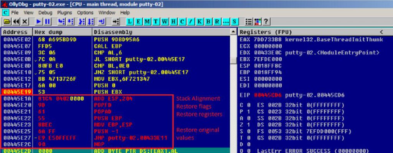Show patches with the slash button

[x=190, y=22]
